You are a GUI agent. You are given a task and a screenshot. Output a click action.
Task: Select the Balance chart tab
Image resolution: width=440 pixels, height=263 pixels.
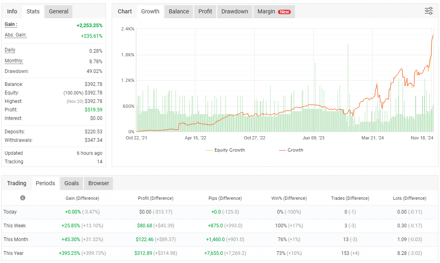click(x=179, y=11)
